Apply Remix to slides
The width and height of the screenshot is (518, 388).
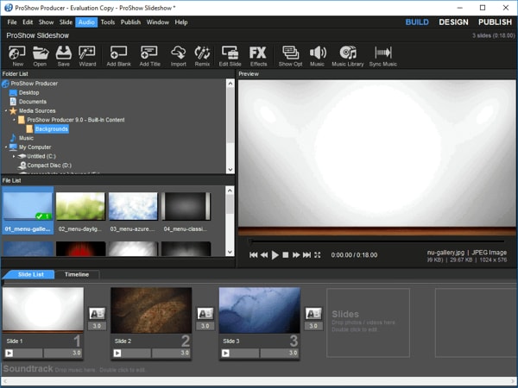[202, 56]
